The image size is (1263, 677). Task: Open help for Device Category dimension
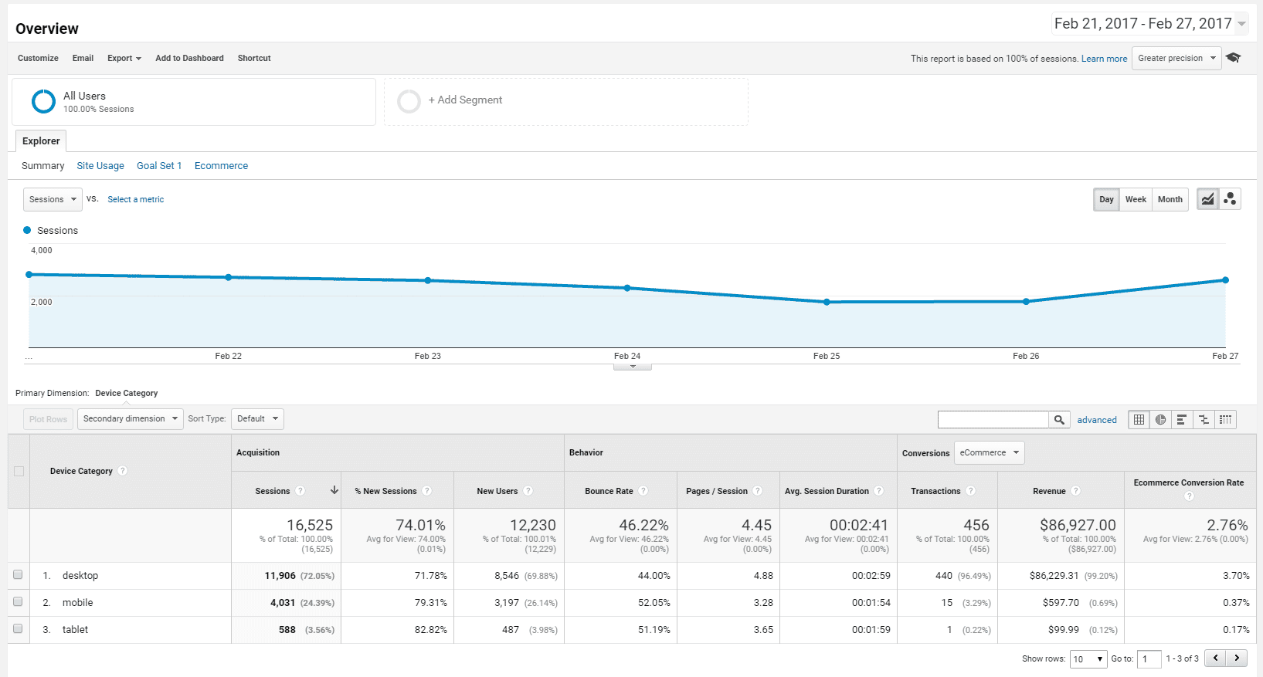[123, 471]
